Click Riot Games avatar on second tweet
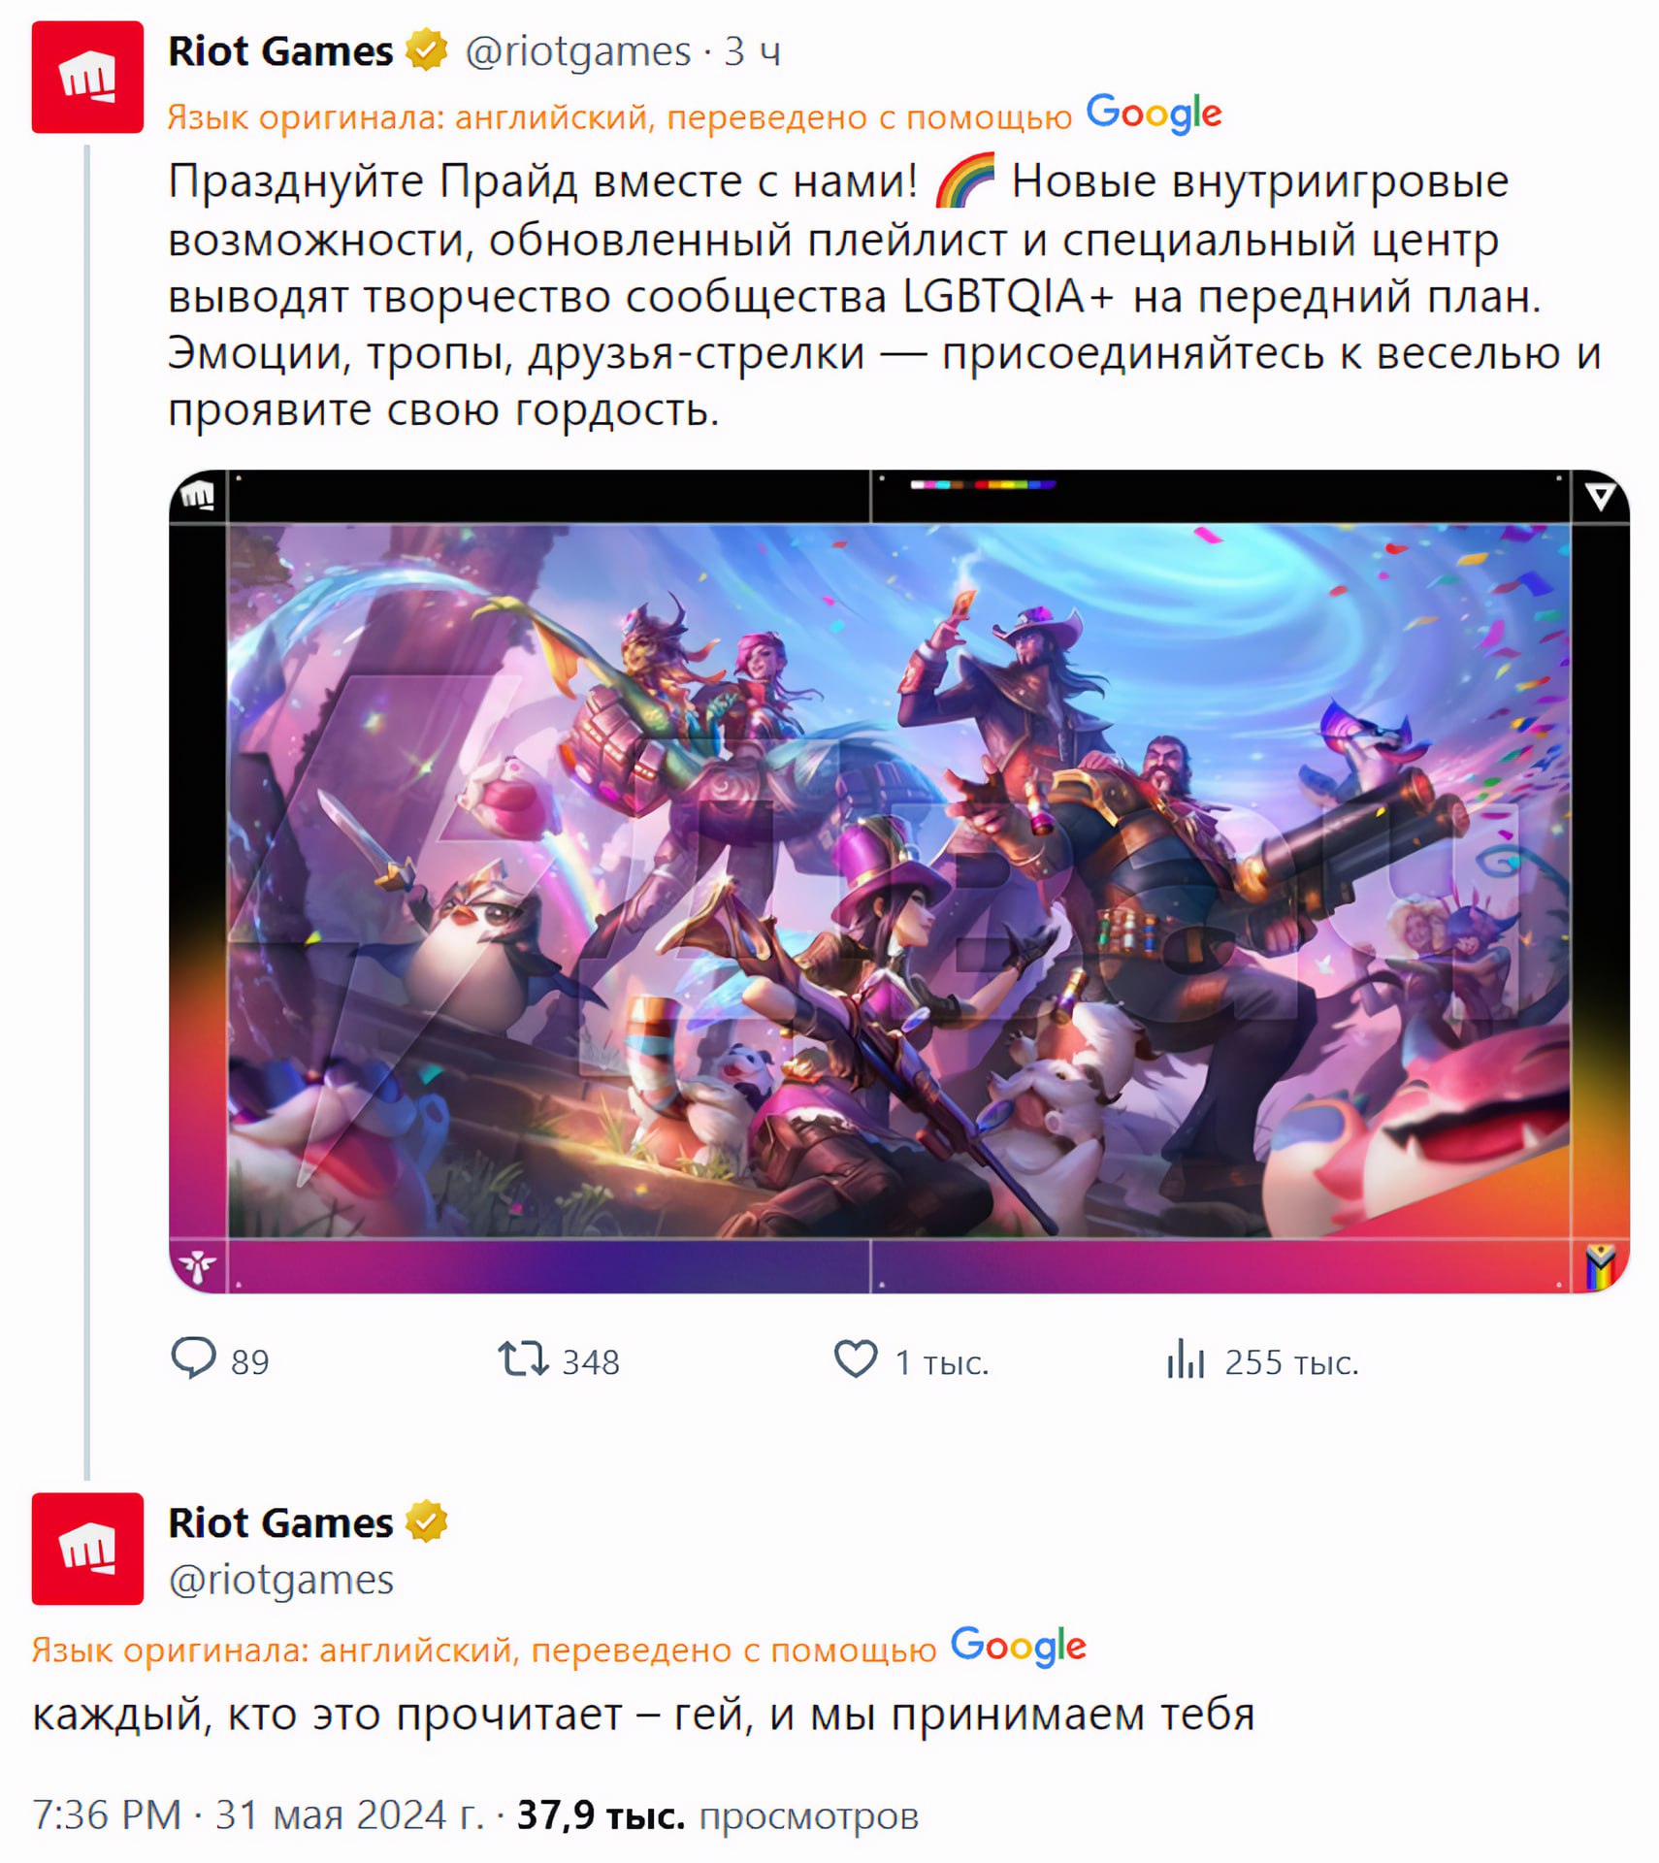1659x1863 pixels. point(87,1549)
